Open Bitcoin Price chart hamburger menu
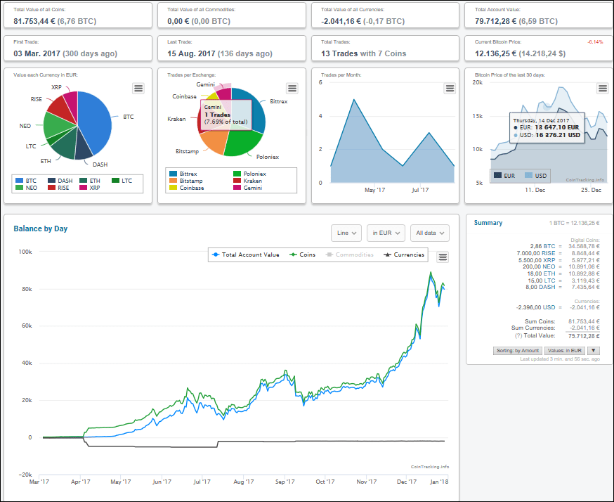614x502 pixels. [x=603, y=88]
